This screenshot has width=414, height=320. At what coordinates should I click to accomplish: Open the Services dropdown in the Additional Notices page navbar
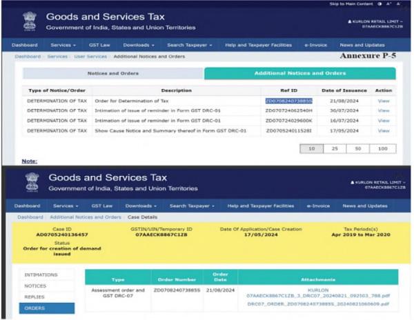coord(63,45)
